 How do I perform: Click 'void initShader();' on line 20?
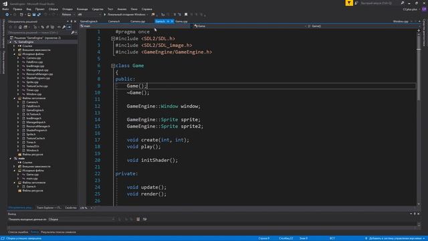[x=152, y=161]
